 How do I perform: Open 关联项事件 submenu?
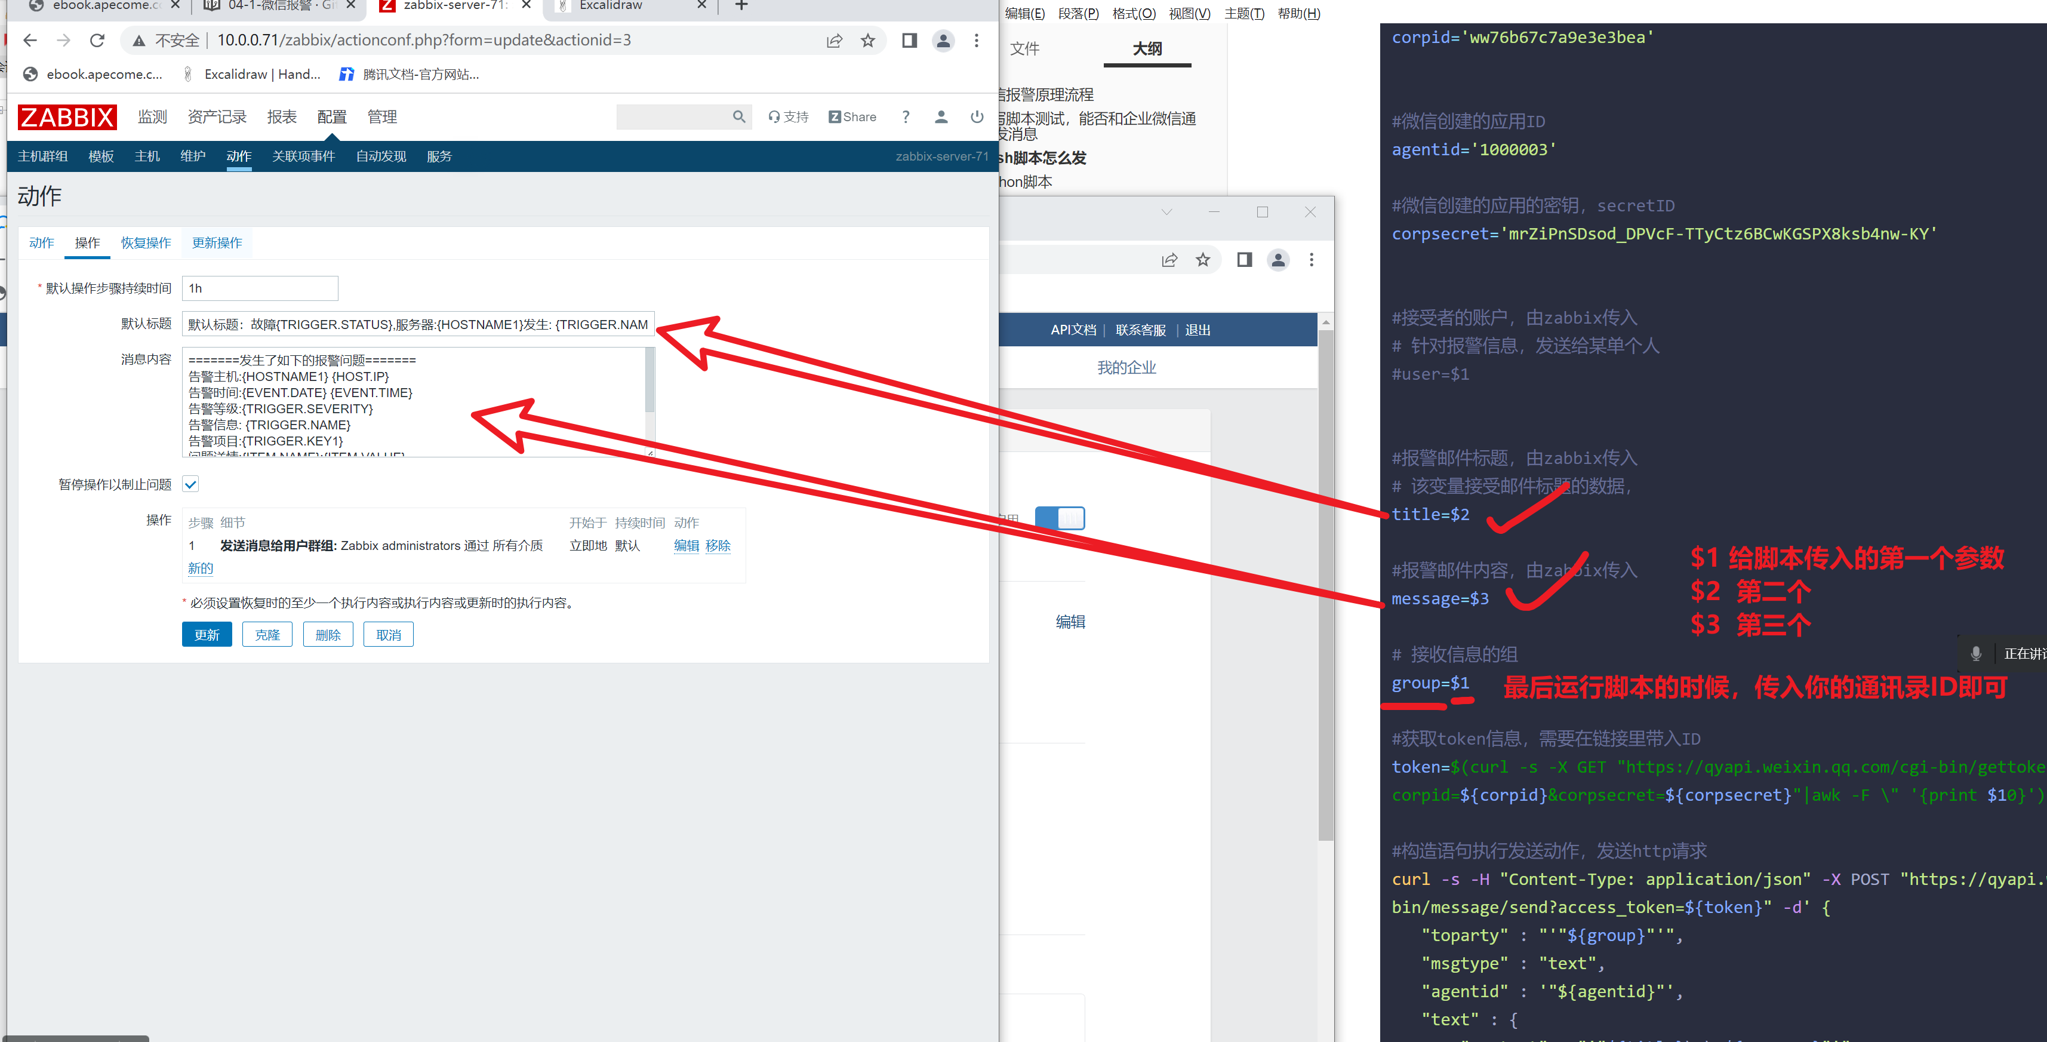(x=303, y=156)
